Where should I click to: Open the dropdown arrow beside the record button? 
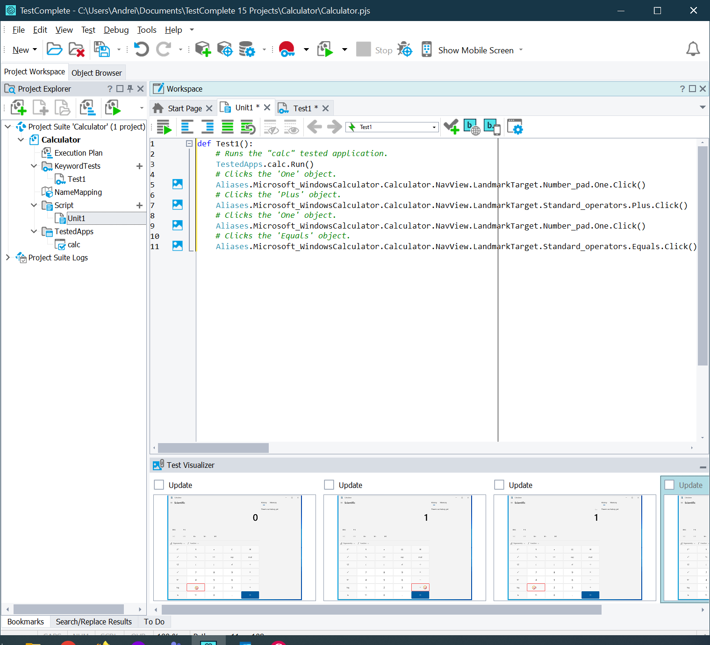(x=306, y=50)
